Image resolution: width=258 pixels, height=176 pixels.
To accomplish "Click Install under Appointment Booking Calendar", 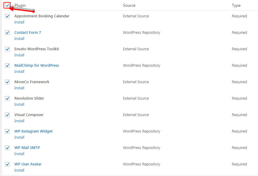I will [x=19, y=22].
